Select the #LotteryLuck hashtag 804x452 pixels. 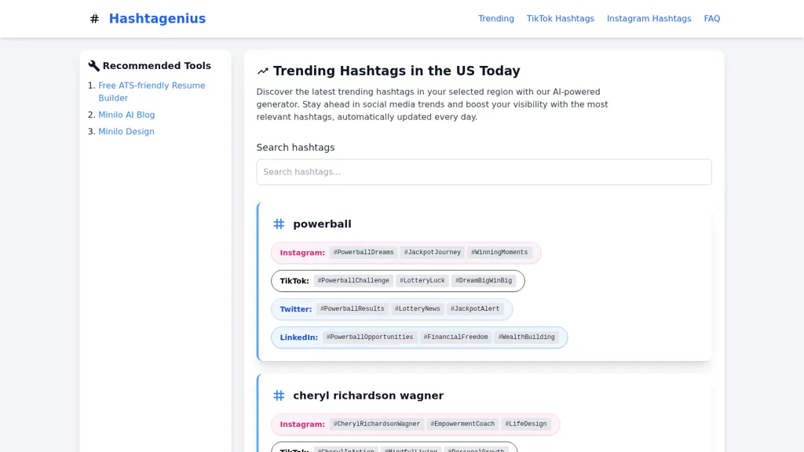pos(422,281)
